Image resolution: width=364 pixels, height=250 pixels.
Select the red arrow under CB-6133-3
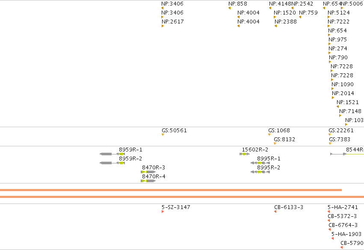click(x=275, y=212)
